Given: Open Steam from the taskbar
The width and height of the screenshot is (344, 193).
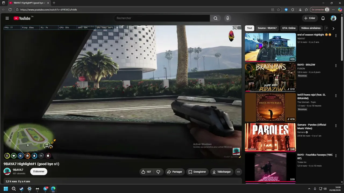Looking at the screenshot, I should (x=21, y=189).
